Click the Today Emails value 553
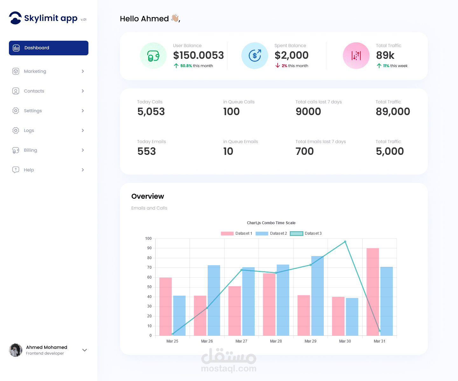458x381 pixels. coord(147,151)
